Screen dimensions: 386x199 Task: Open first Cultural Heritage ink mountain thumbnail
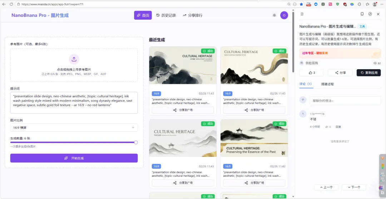pyautogui.click(x=183, y=65)
